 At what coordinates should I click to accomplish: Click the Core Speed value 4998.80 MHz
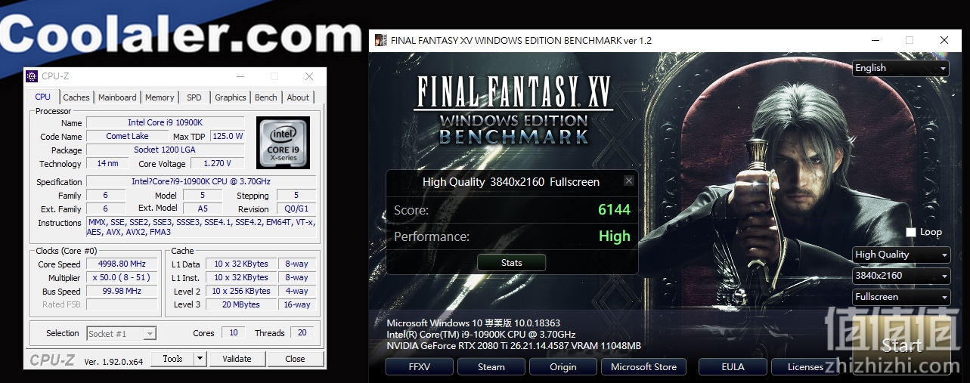click(x=122, y=264)
